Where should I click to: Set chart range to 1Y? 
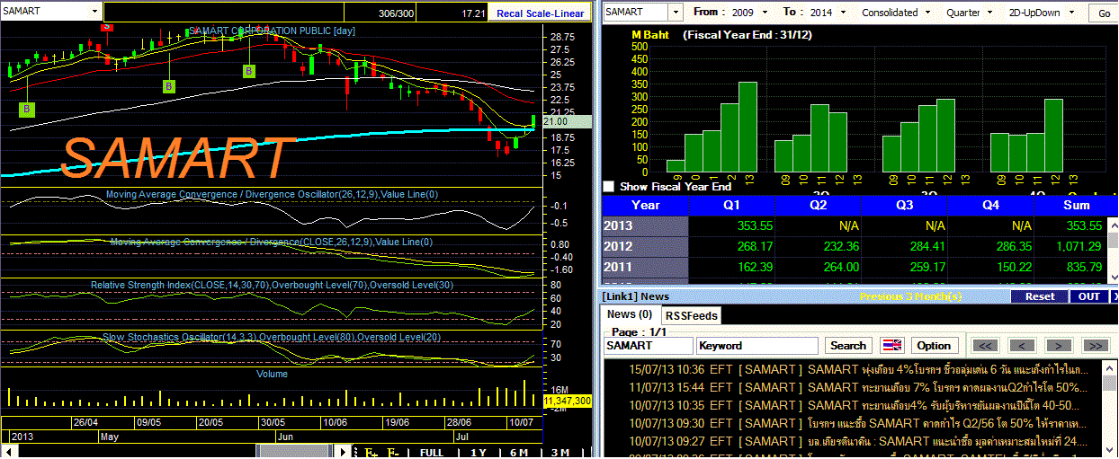coord(479,453)
